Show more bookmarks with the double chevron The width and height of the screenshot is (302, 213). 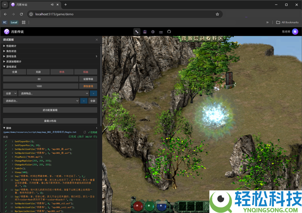pyautogui.click(x=267, y=22)
